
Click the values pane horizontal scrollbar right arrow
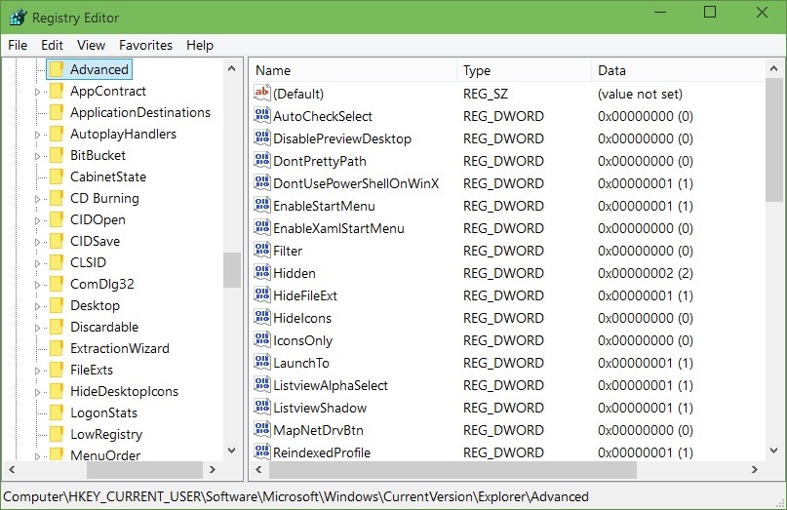pos(756,471)
